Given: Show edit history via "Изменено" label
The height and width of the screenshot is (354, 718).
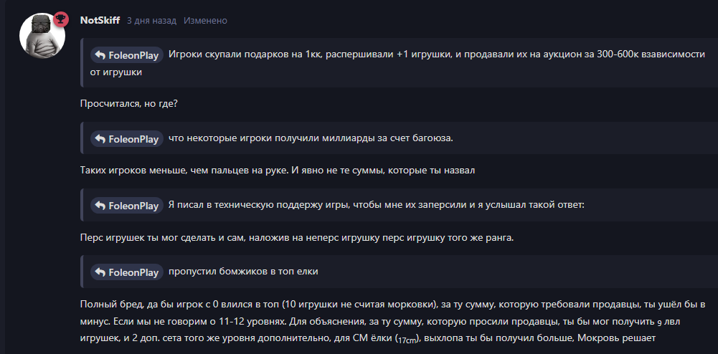Looking at the screenshot, I should [205, 21].
